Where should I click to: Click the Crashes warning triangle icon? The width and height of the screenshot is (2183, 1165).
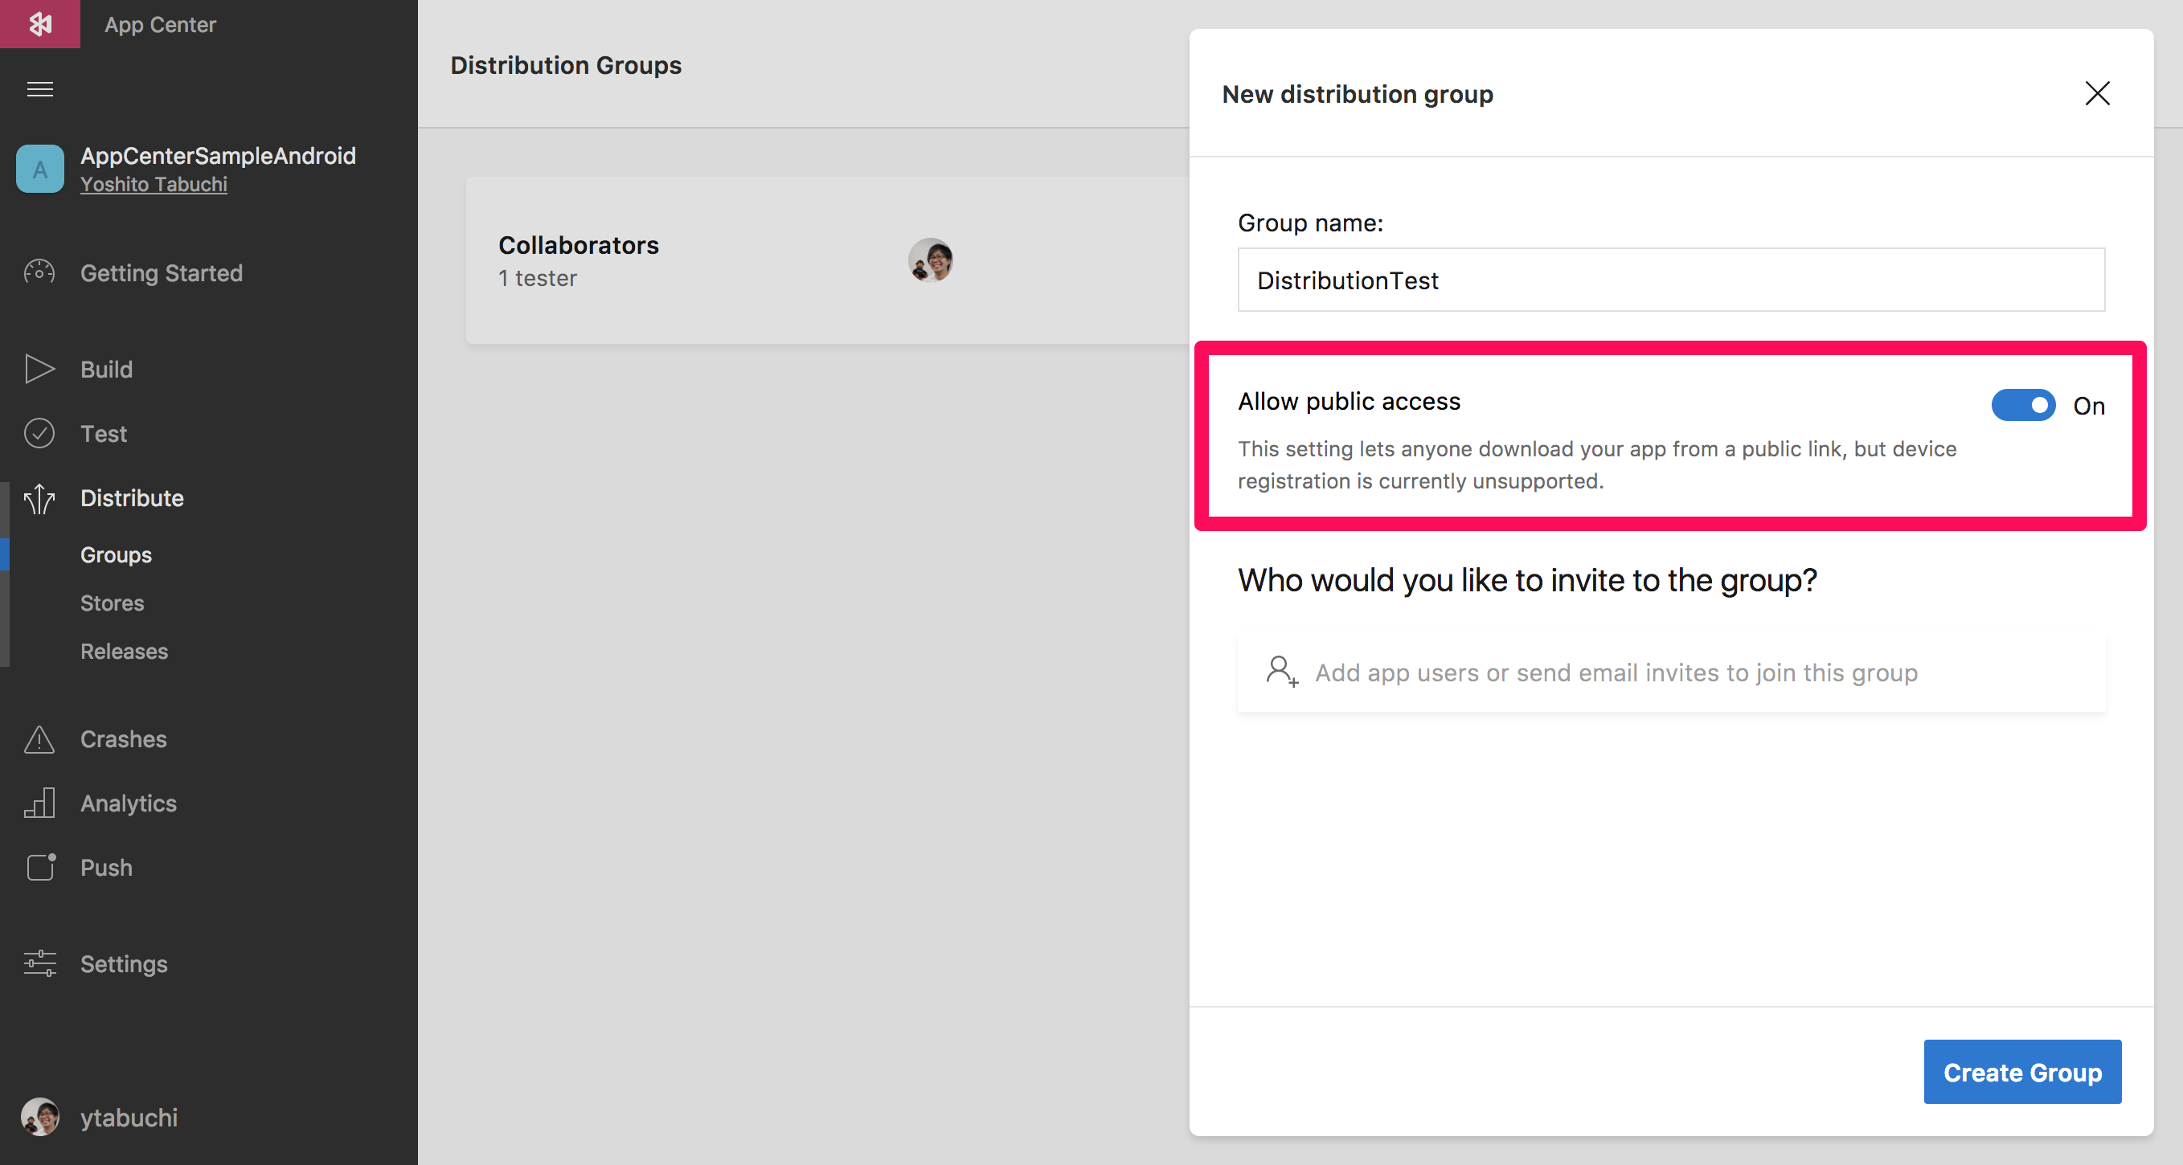point(39,739)
